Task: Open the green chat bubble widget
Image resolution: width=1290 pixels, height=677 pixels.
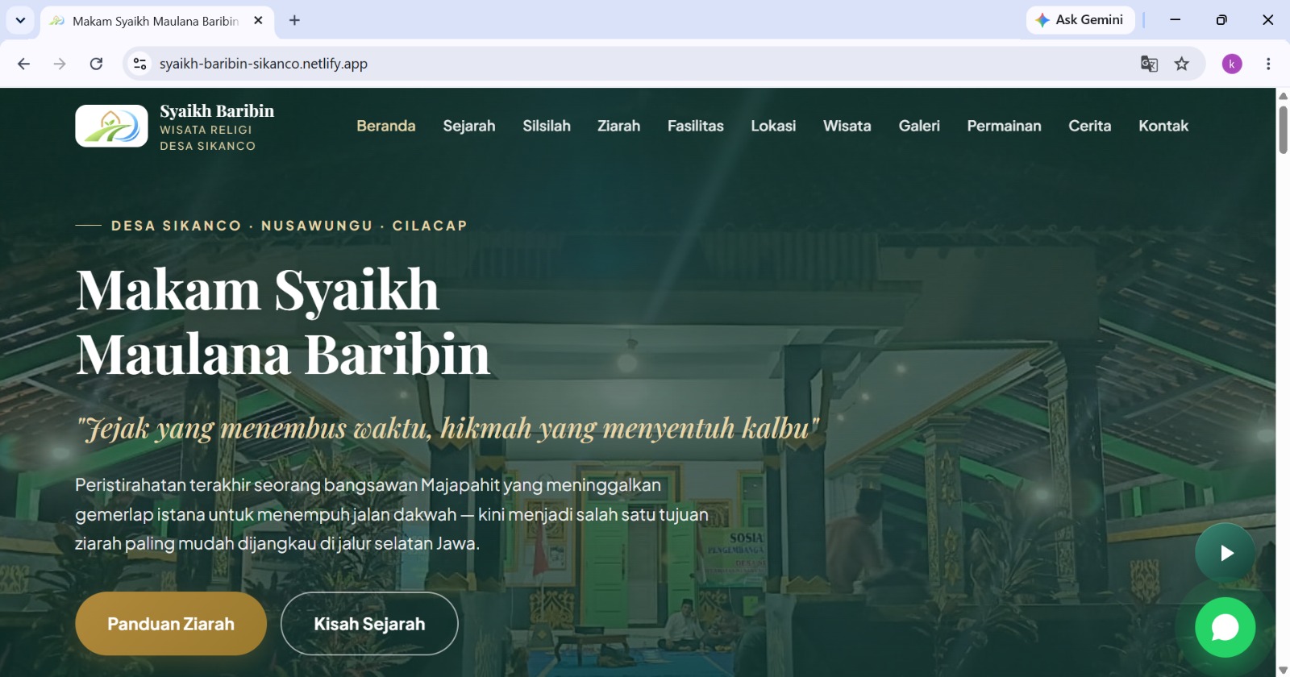Action: coord(1225,627)
